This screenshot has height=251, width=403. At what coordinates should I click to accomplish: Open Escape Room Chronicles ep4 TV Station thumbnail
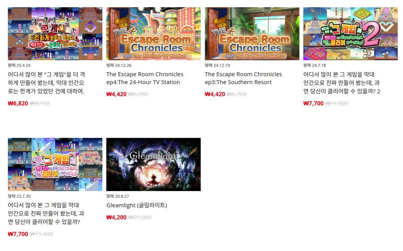pyautogui.click(x=154, y=34)
